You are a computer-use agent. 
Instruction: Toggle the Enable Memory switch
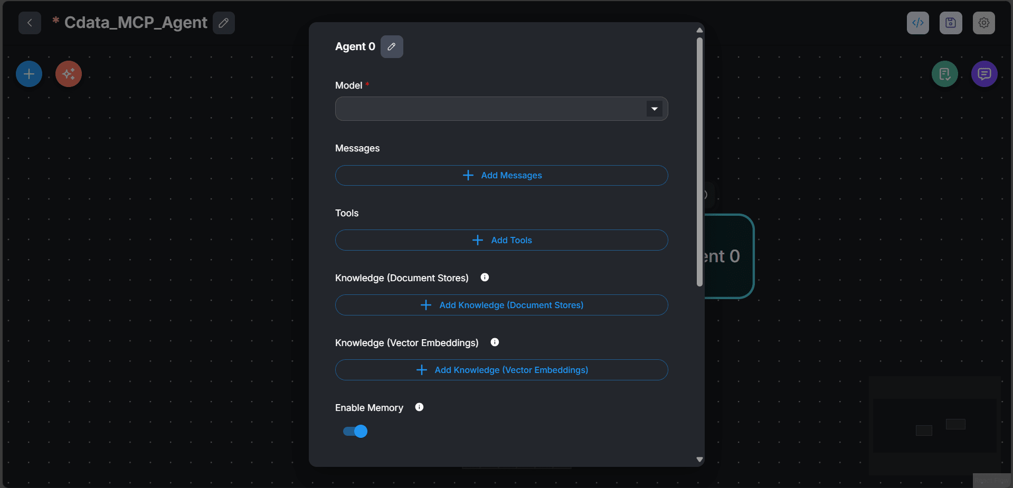coord(355,432)
